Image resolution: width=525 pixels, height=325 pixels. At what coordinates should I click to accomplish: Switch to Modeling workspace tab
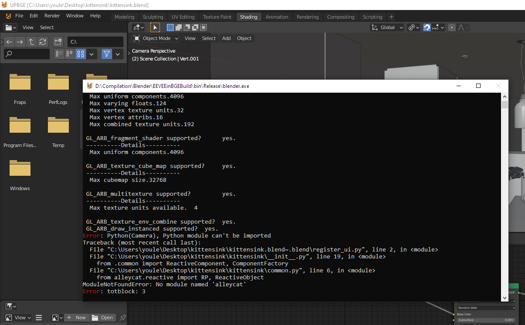125,17
